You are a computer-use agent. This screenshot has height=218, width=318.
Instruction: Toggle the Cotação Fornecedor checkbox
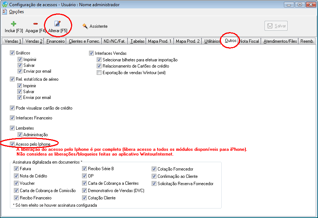tap(154, 169)
